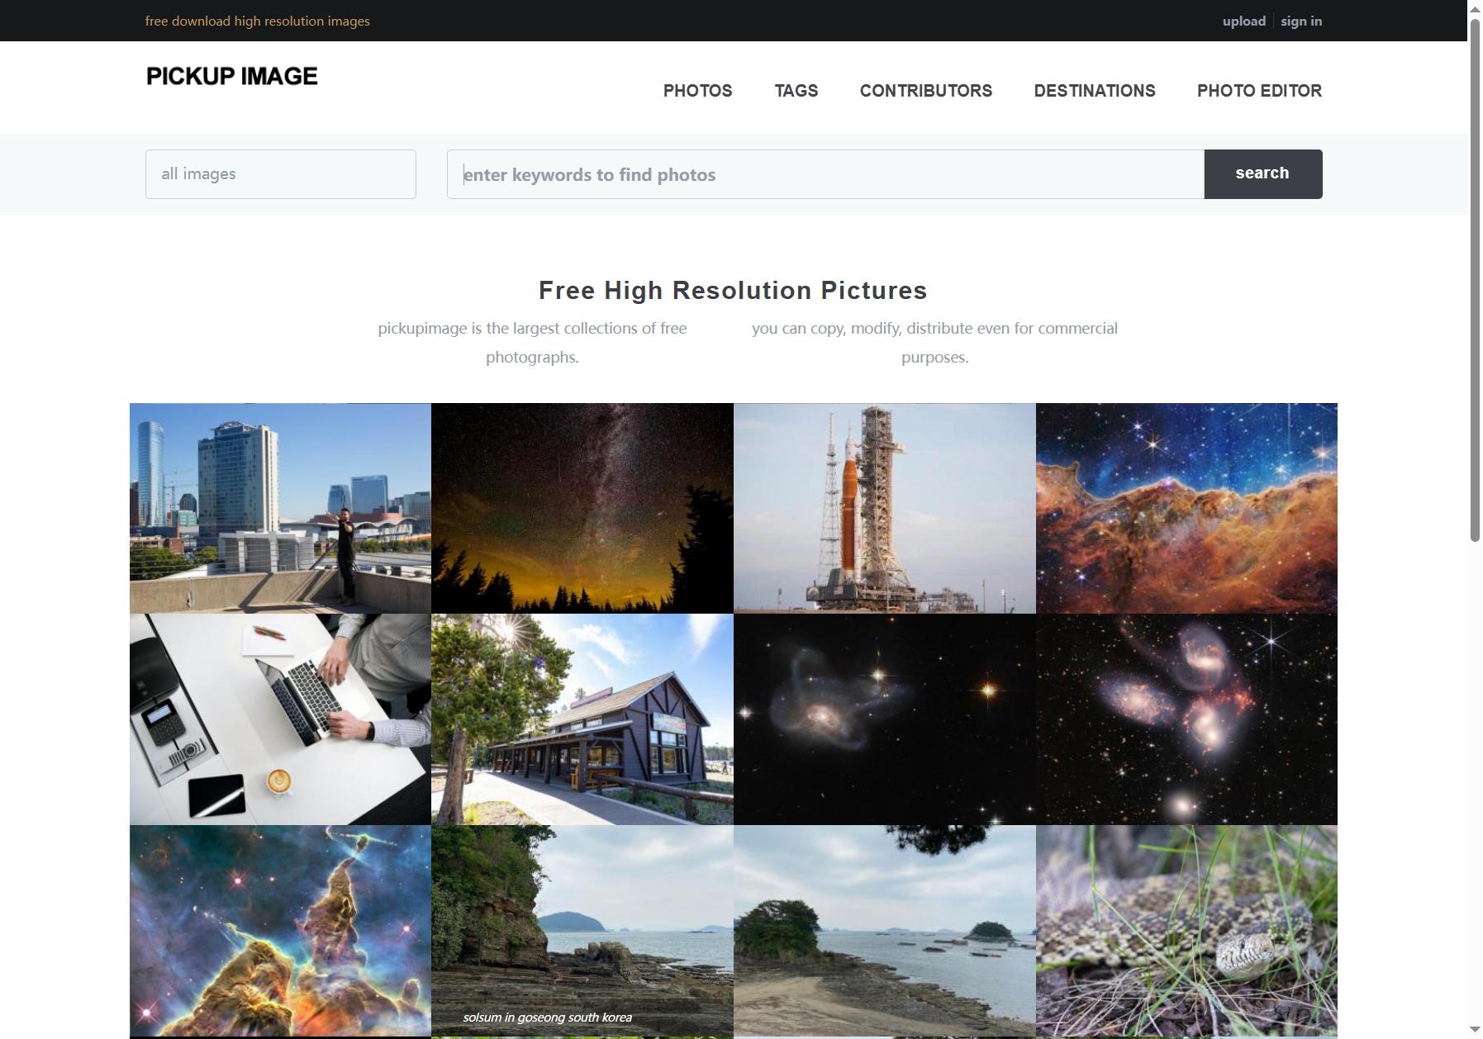1483x1039 pixels.
Task: Open the all images dropdown
Action: click(x=281, y=174)
